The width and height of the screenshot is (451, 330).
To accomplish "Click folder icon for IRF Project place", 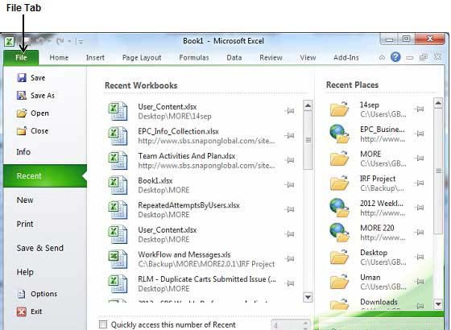I will click(339, 184).
